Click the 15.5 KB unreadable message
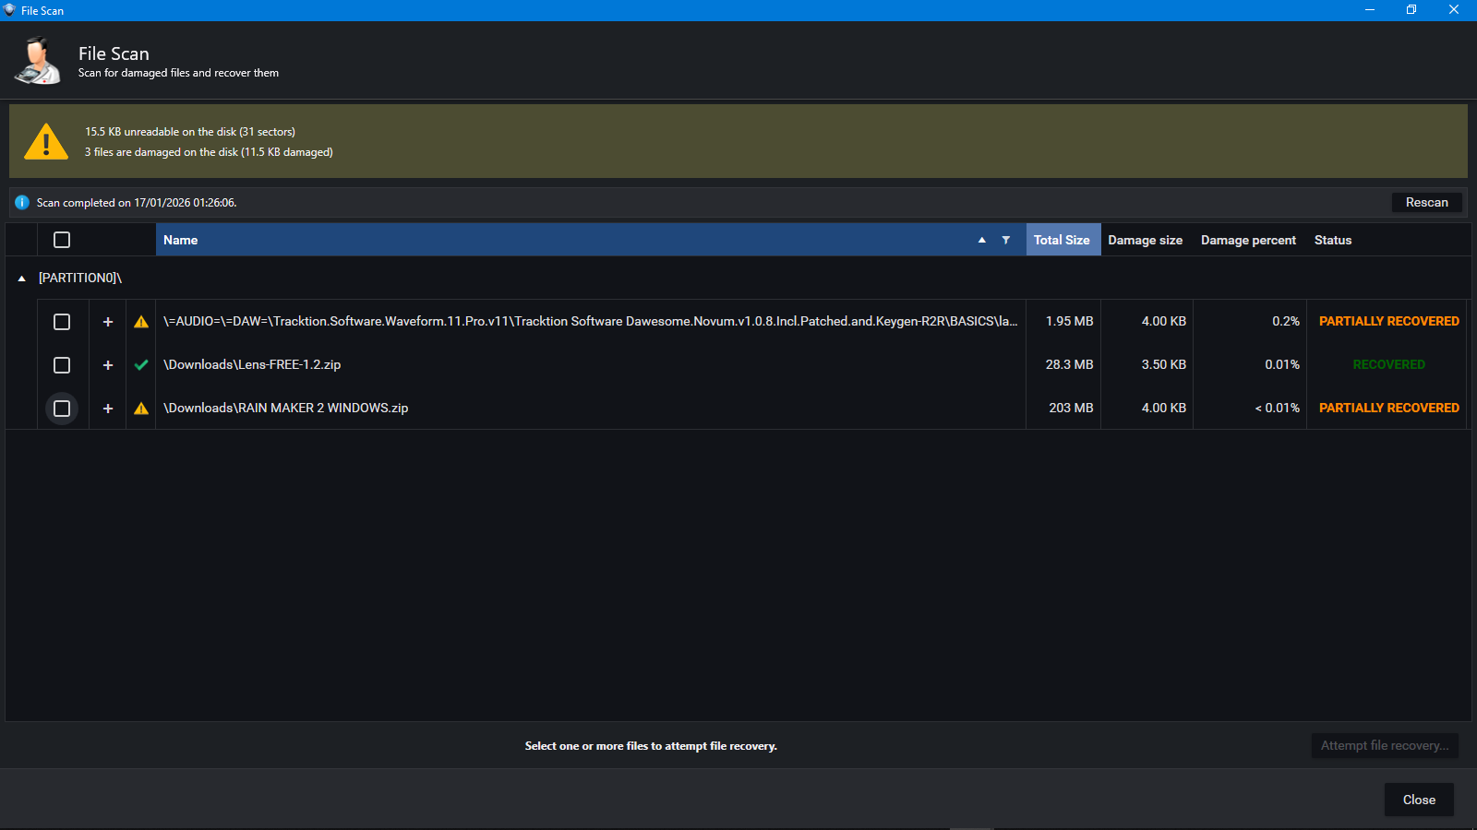1477x830 pixels. point(190,132)
